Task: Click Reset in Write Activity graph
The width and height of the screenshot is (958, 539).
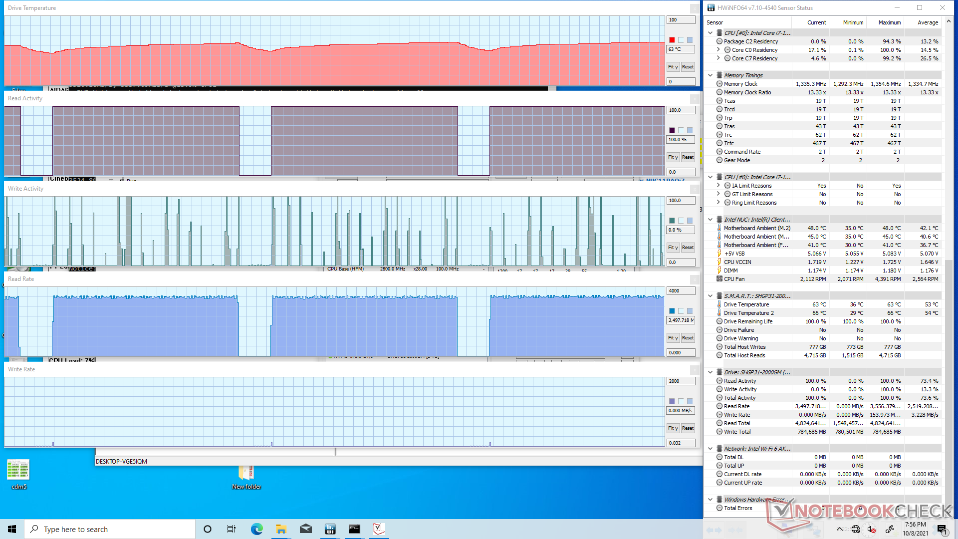Action: click(x=688, y=248)
